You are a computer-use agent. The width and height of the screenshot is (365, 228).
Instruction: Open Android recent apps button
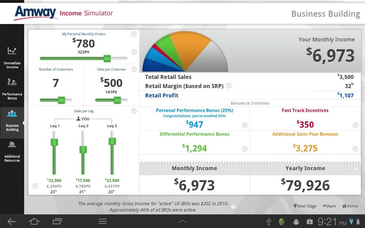pos(57,221)
